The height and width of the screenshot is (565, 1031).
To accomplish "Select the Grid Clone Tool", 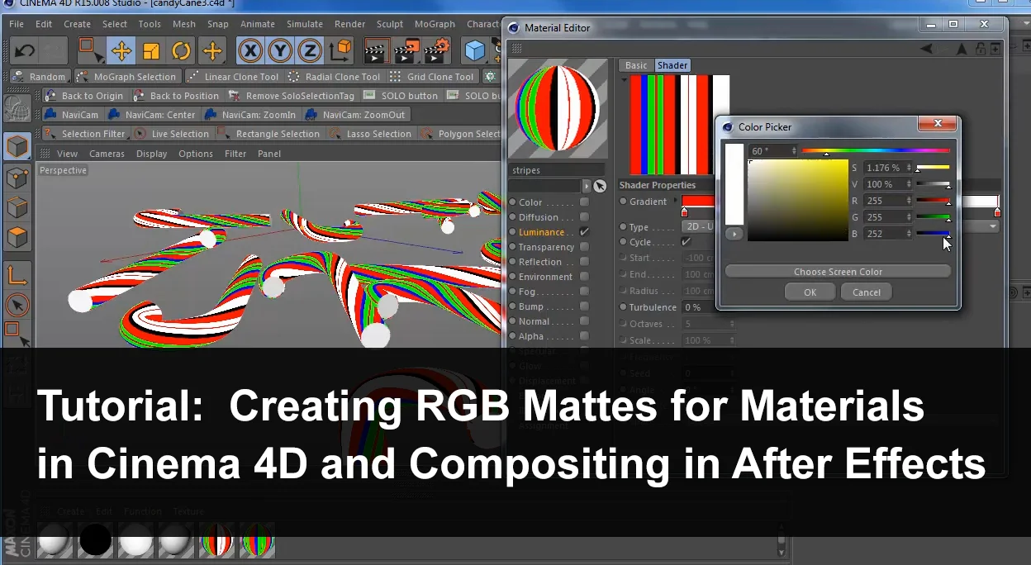I will point(432,77).
